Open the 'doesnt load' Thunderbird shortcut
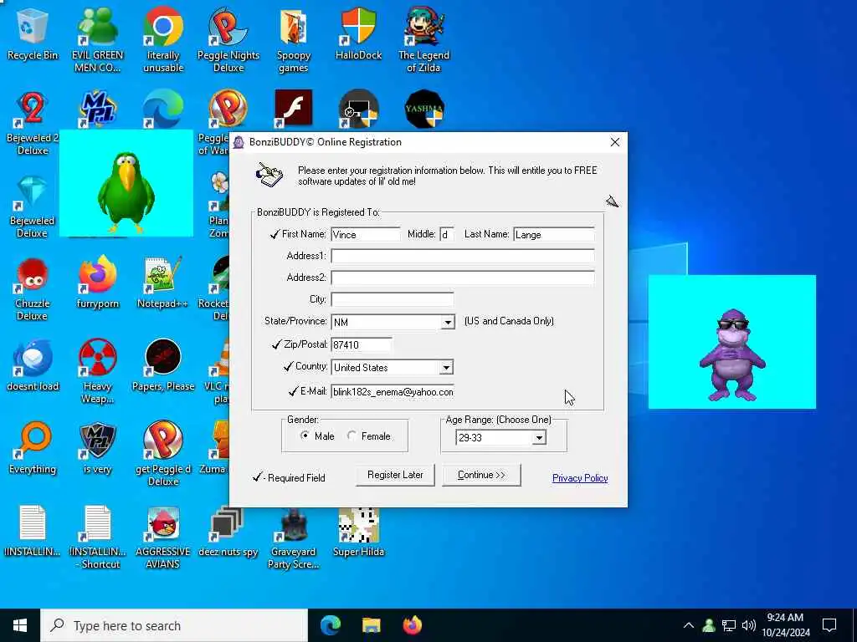The image size is (857, 642). tap(33, 366)
